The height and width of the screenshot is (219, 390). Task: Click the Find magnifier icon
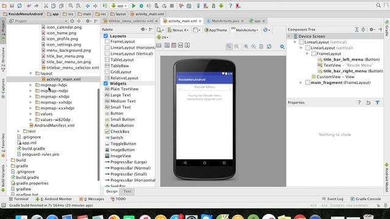coord(71,5)
